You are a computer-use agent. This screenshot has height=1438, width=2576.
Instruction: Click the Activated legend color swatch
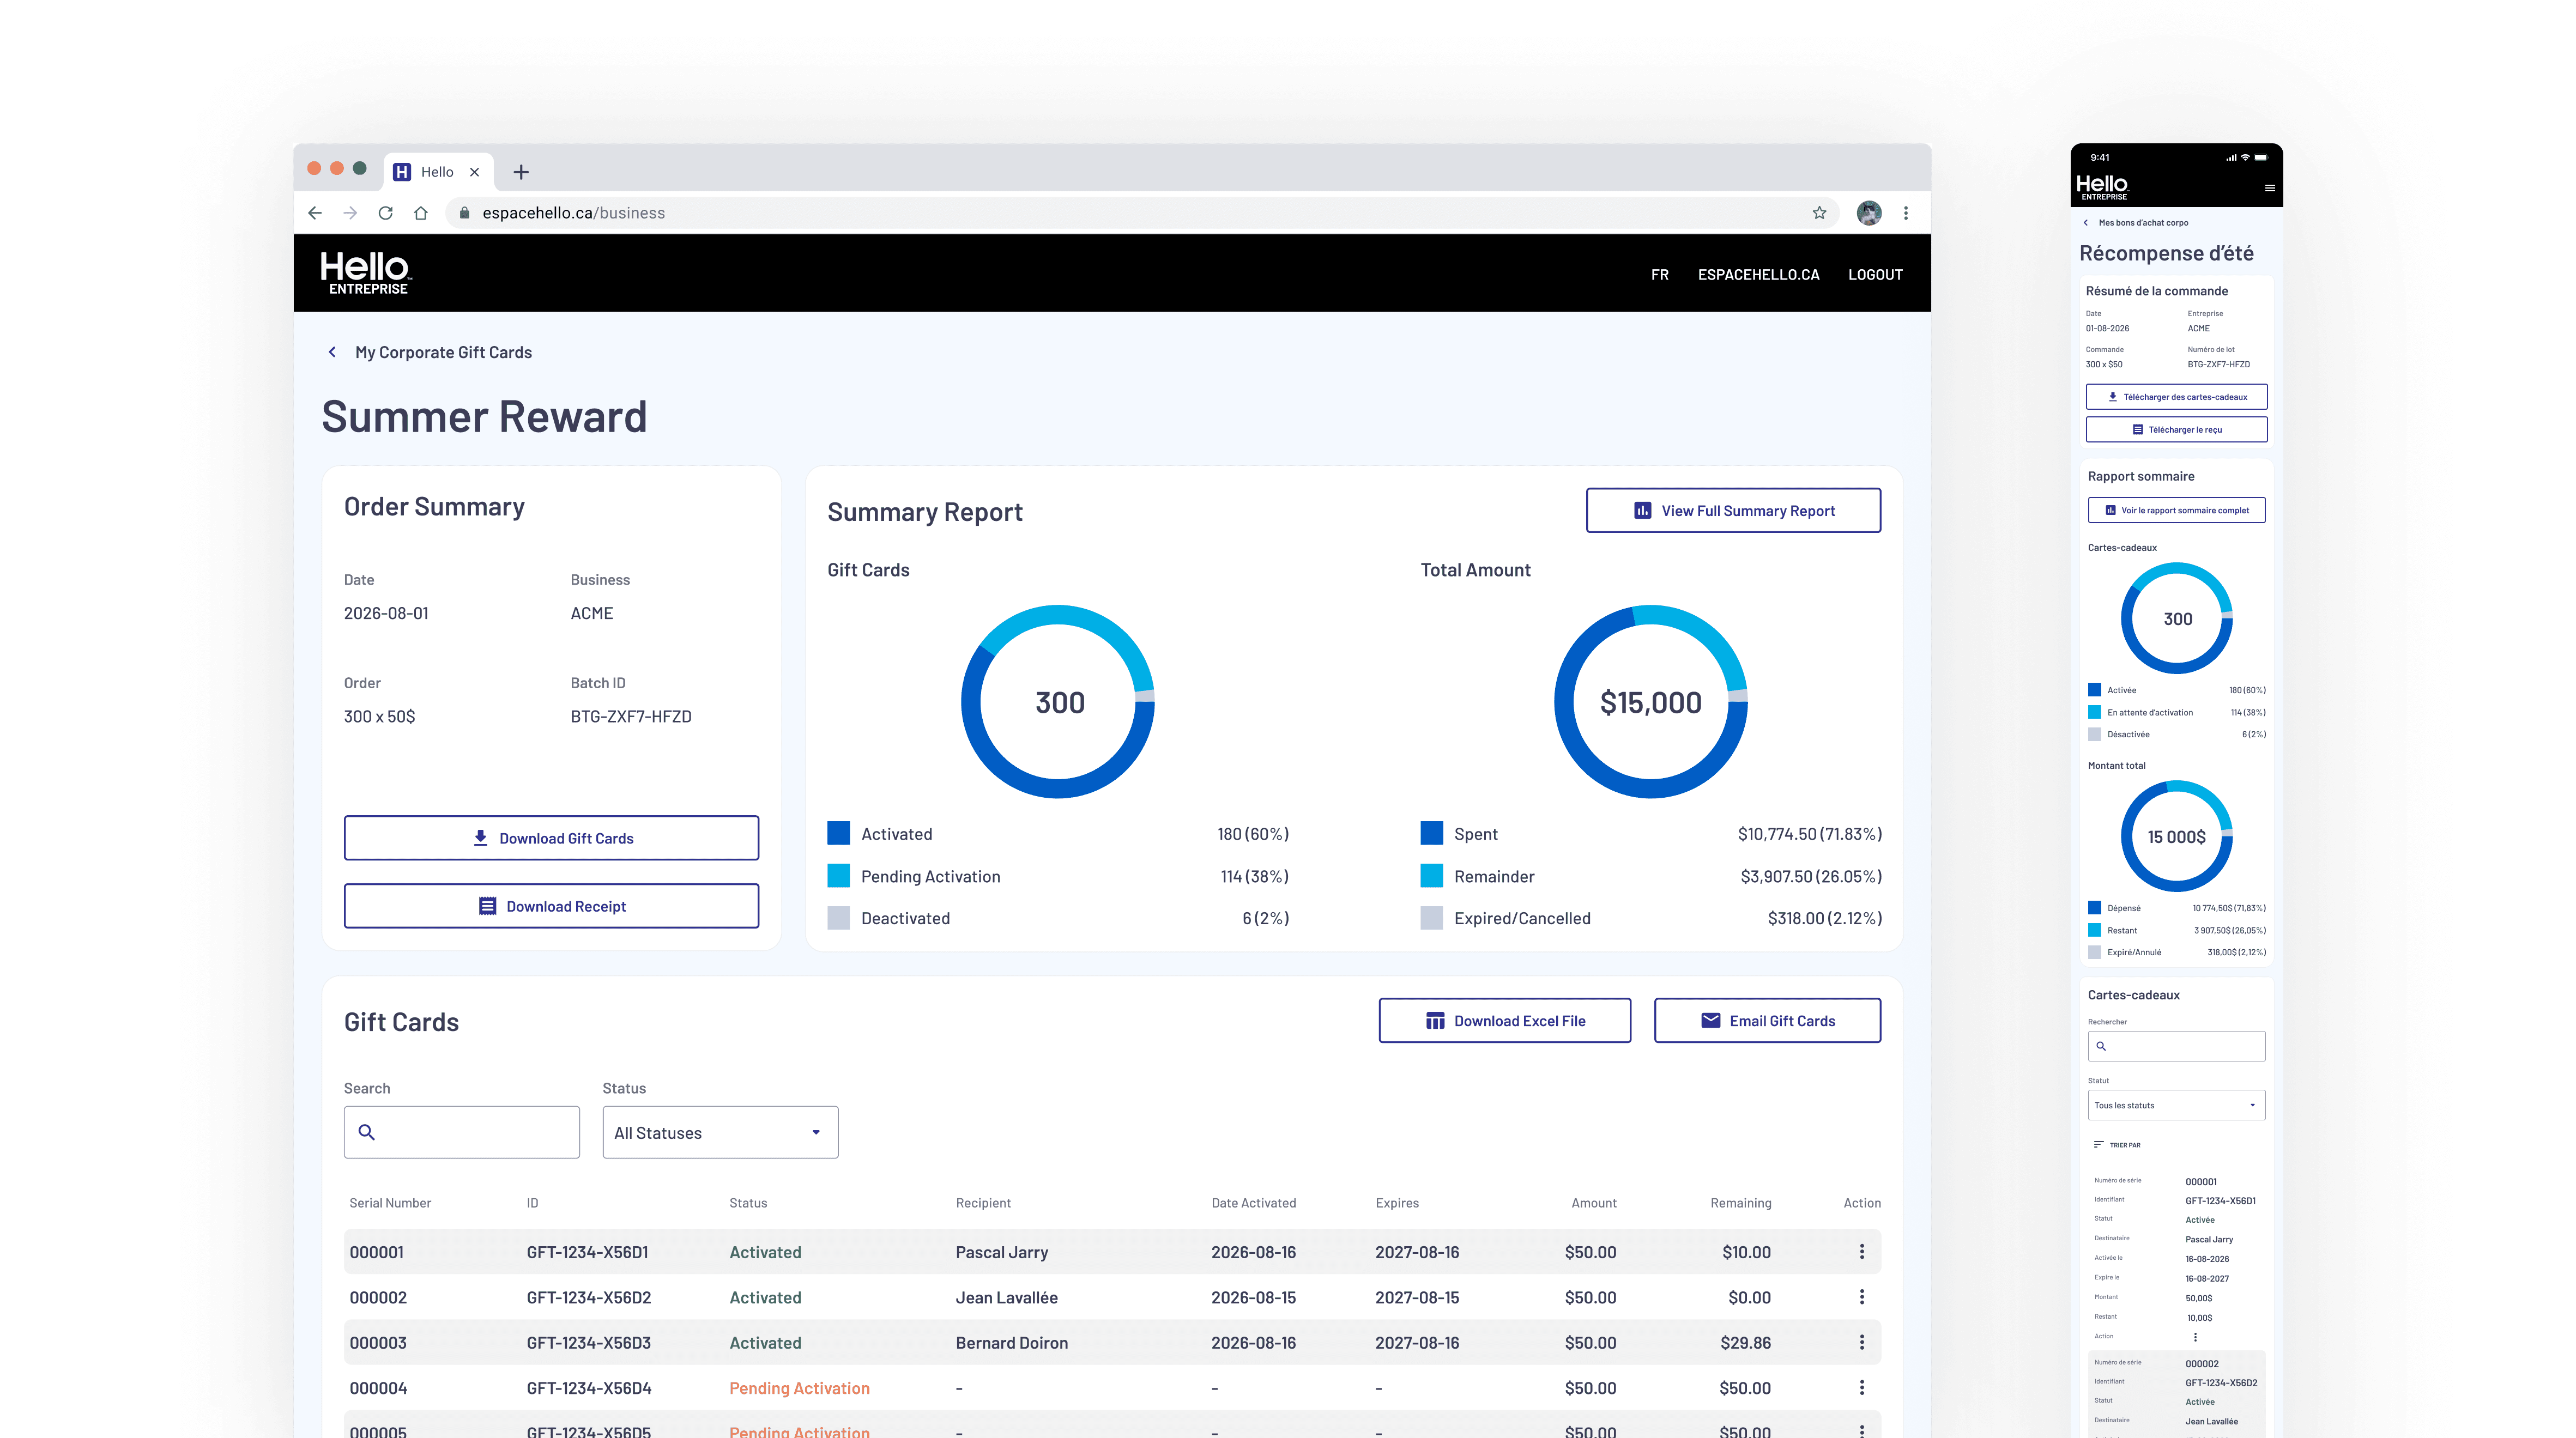click(x=838, y=833)
